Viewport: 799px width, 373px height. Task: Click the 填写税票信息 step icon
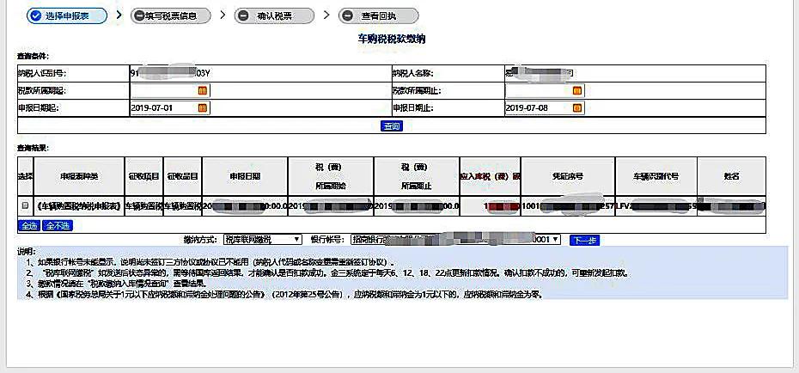[138, 15]
